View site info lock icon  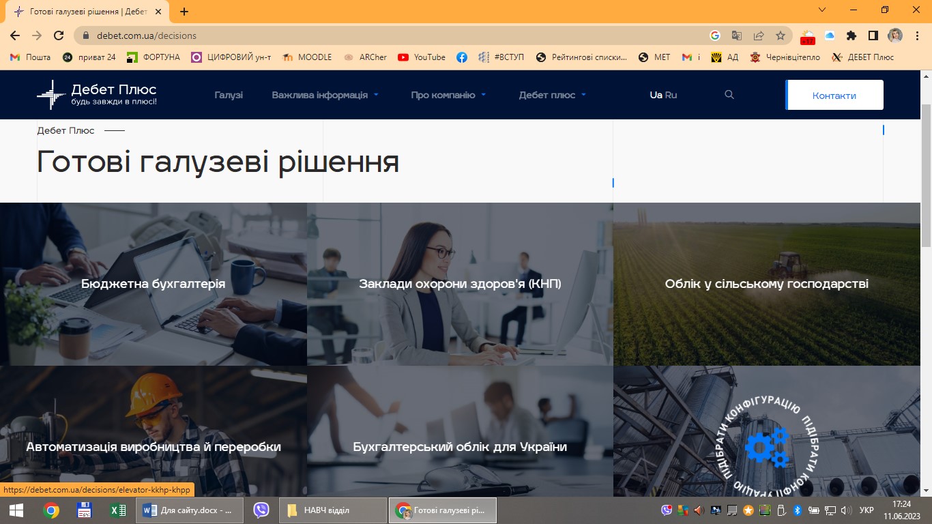tap(86, 35)
